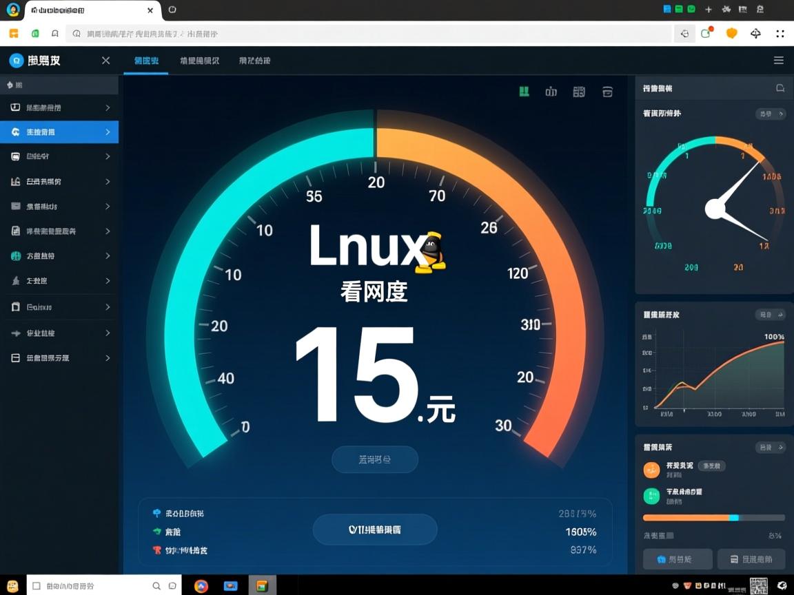Open the grid layout icon near the top right
The image size is (794, 595).
point(578,91)
